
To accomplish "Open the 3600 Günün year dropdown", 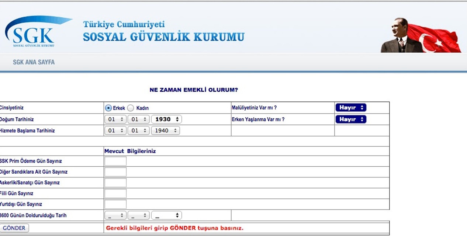I will [166, 215].
